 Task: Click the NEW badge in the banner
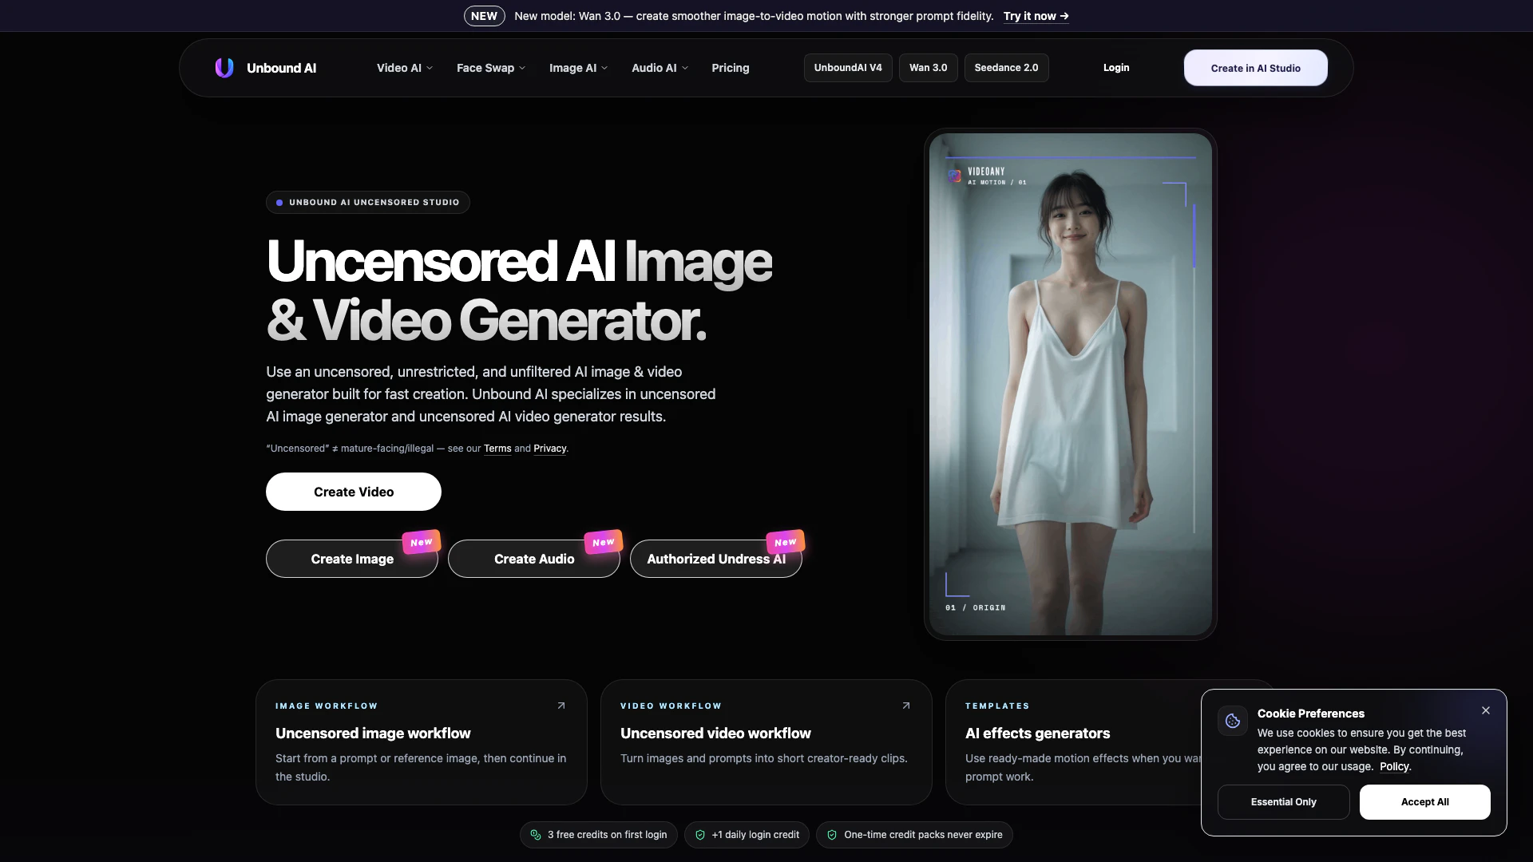pyautogui.click(x=484, y=16)
